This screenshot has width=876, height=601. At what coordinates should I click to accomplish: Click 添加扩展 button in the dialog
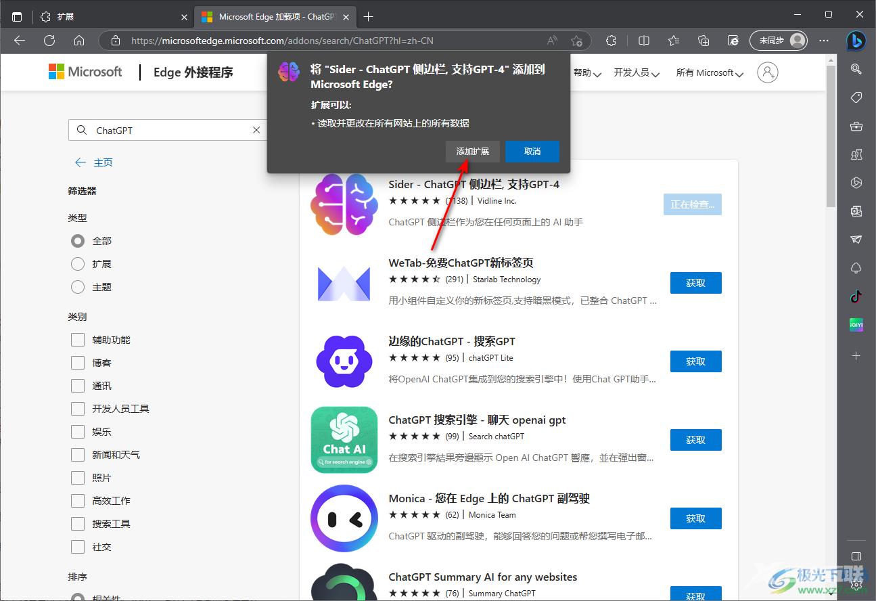pos(473,152)
